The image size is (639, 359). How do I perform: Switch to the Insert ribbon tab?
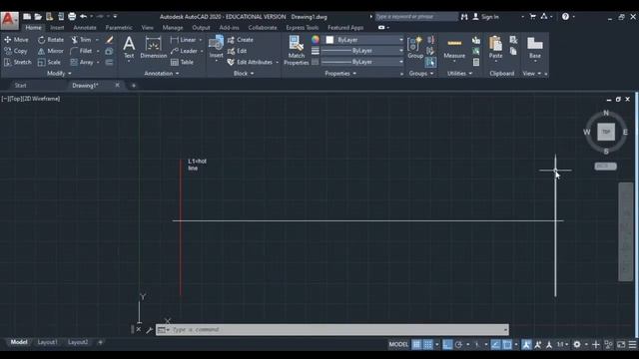(x=57, y=28)
